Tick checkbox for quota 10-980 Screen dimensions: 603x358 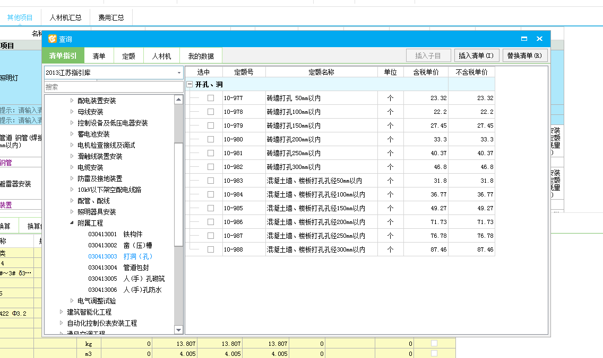211,139
